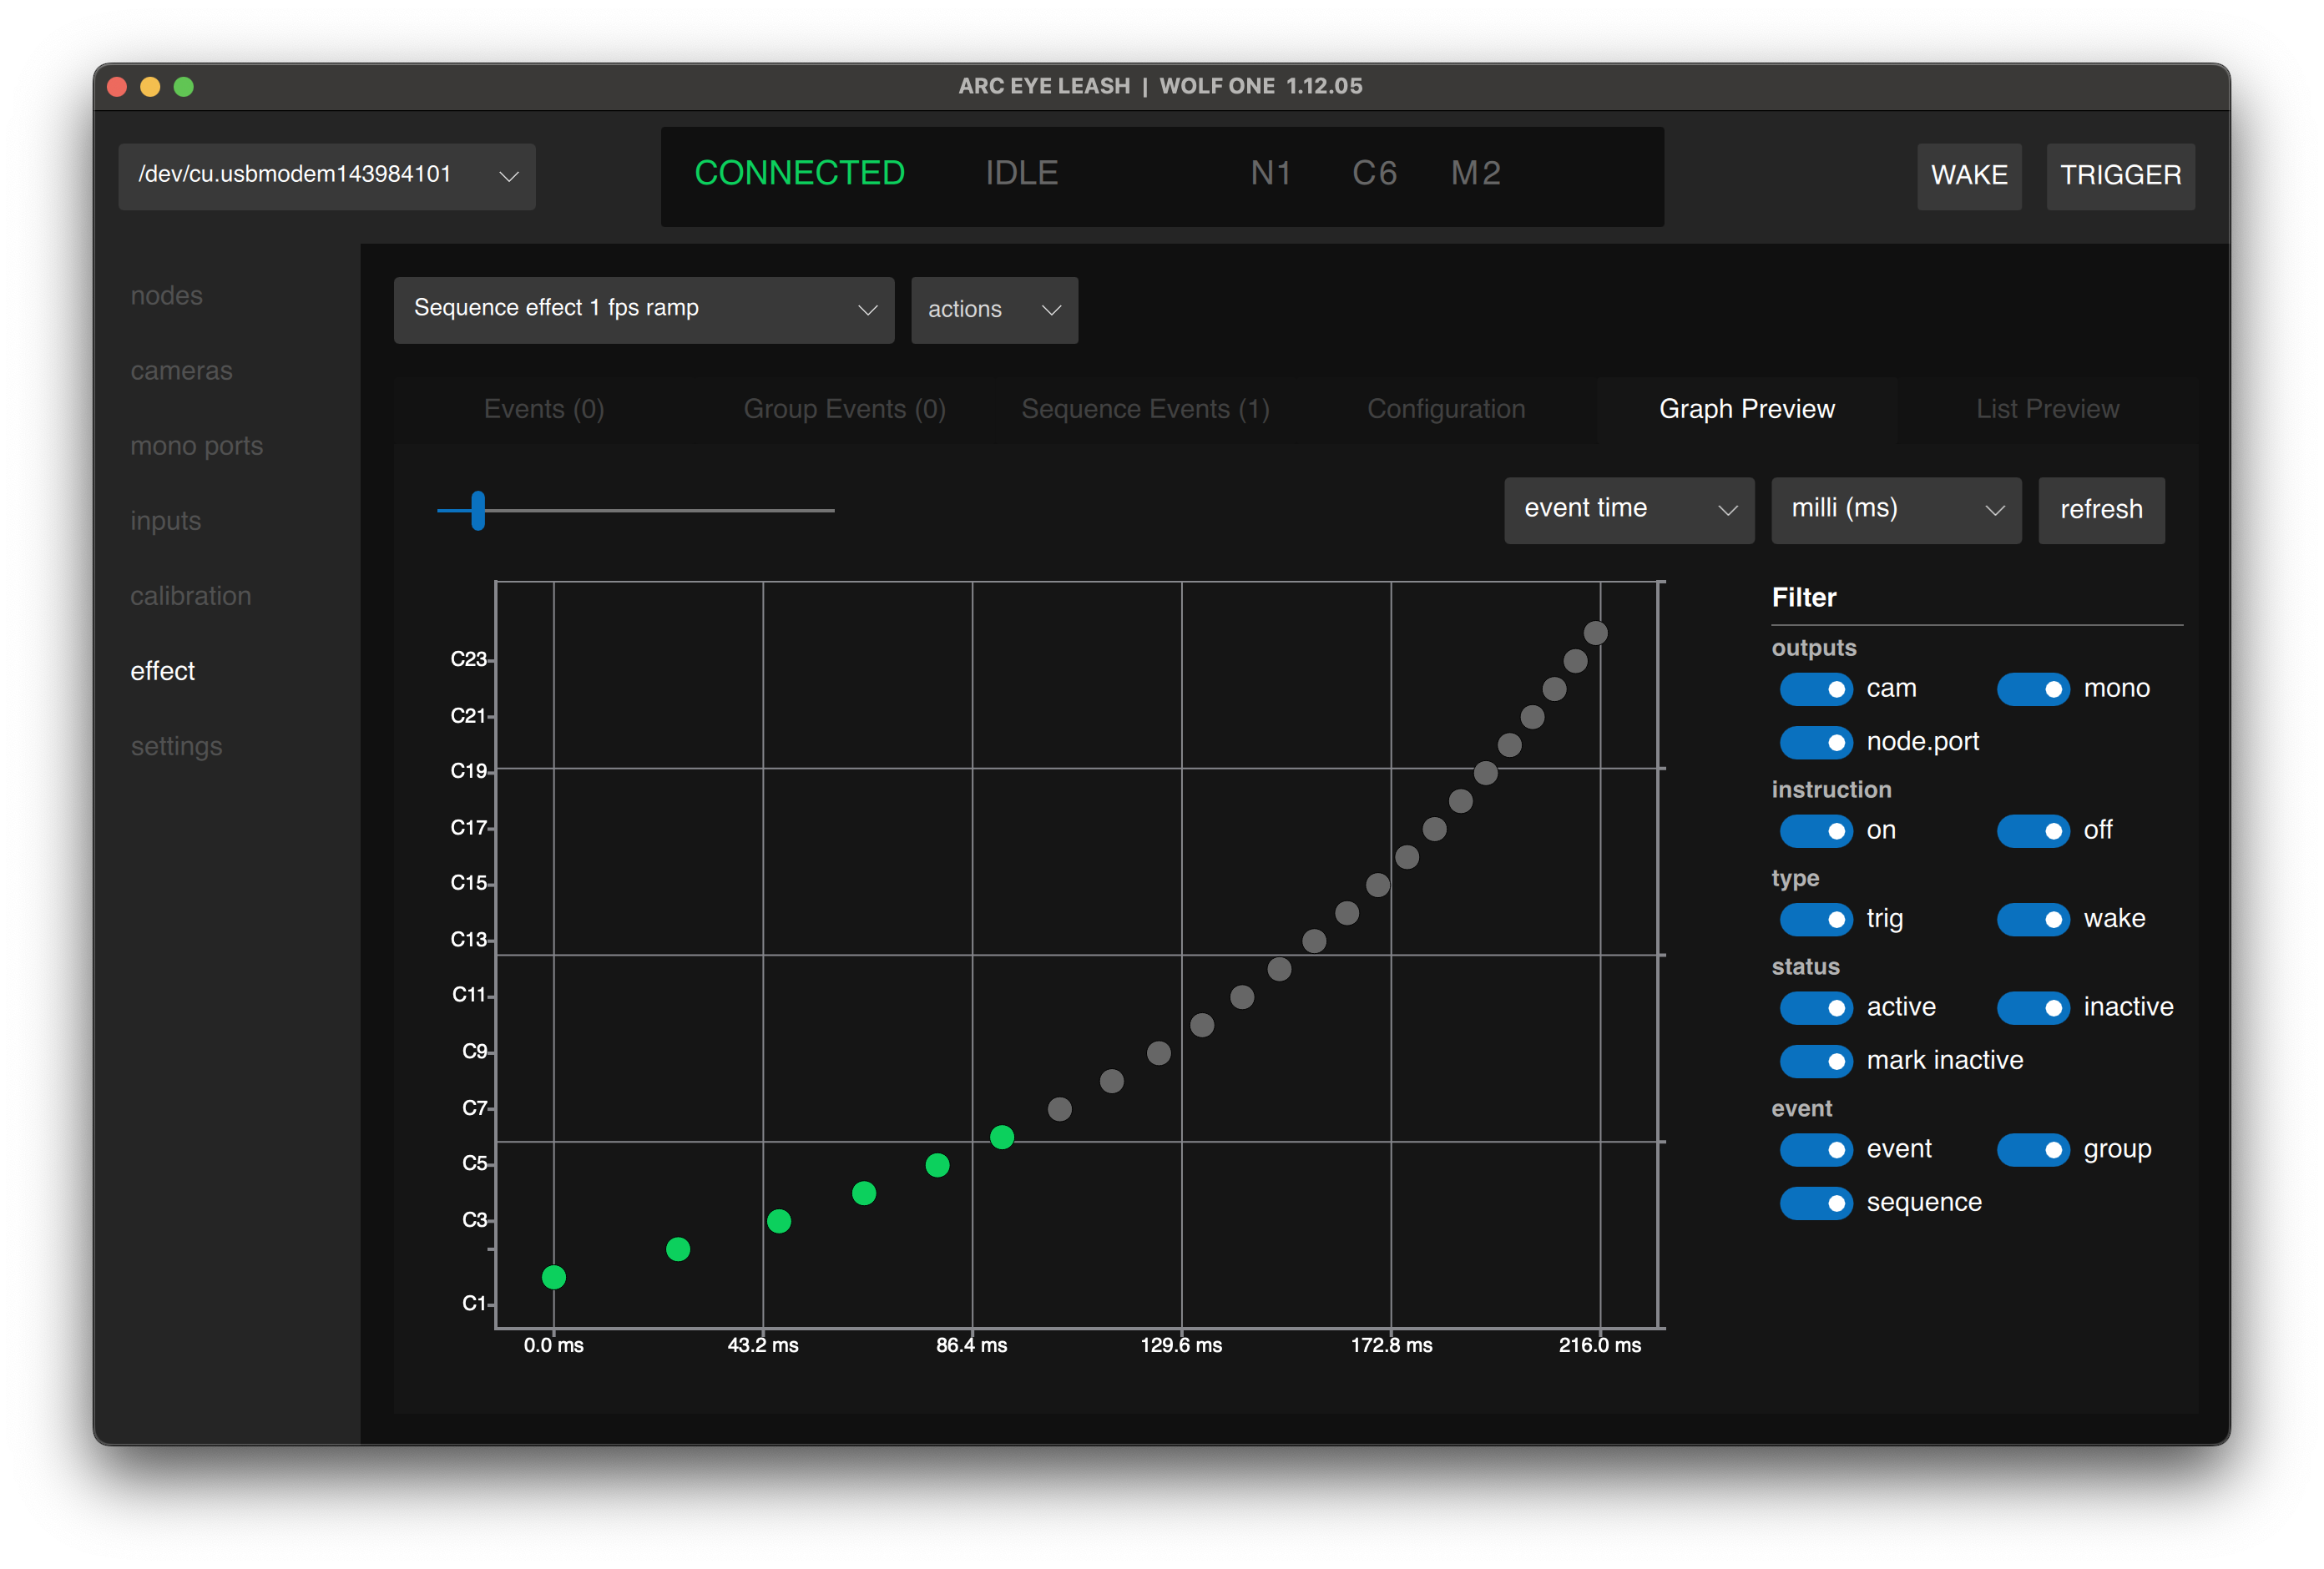
Task: Open the serial port device dropdown
Action: (x=326, y=176)
